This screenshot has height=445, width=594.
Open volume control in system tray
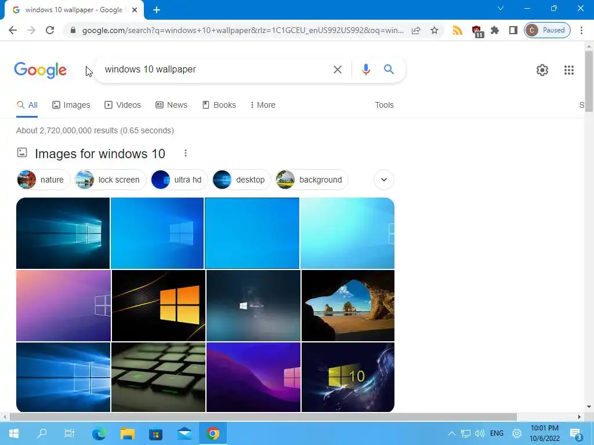480,433
